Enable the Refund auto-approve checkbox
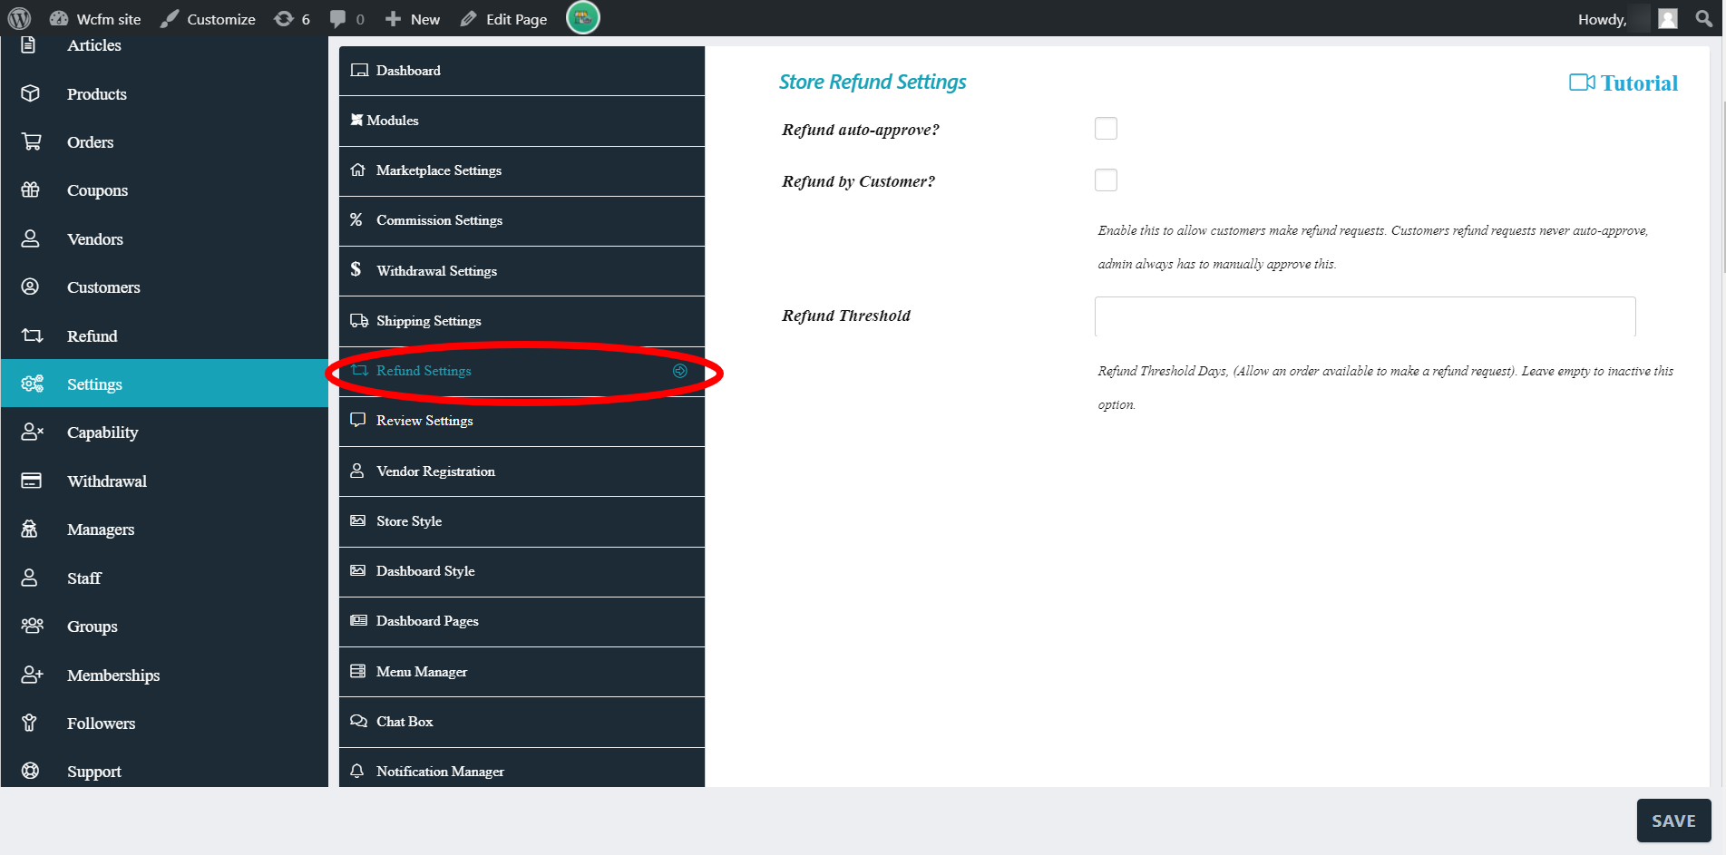 click(x=1106, y=128)
